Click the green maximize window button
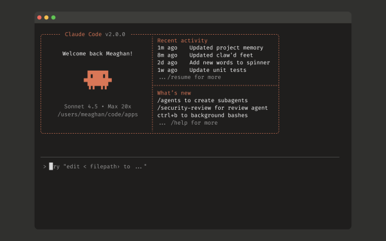This screenshot has height=241, width=386. 53,17
